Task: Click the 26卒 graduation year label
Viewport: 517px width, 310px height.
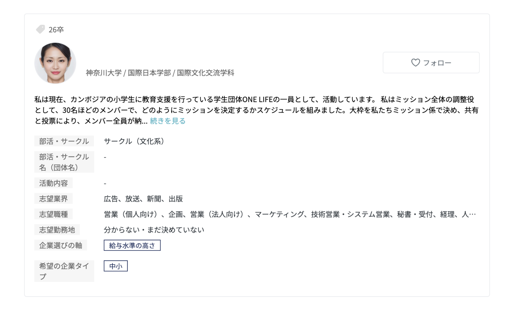Action: (x=56, y=30)
